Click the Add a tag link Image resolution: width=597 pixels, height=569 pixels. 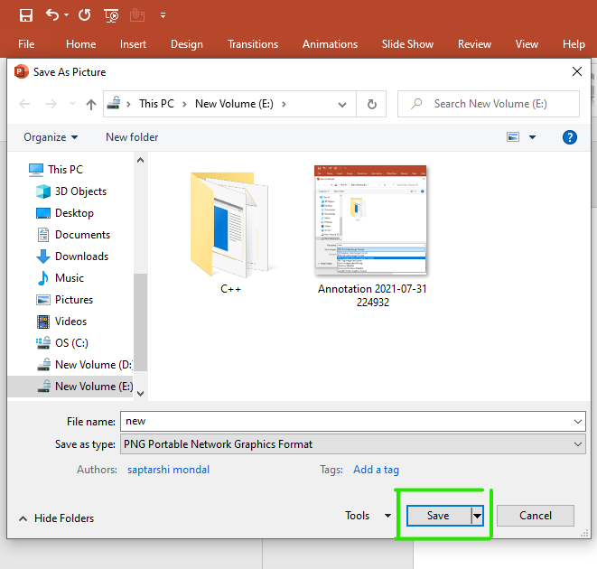tap(376, 470)
